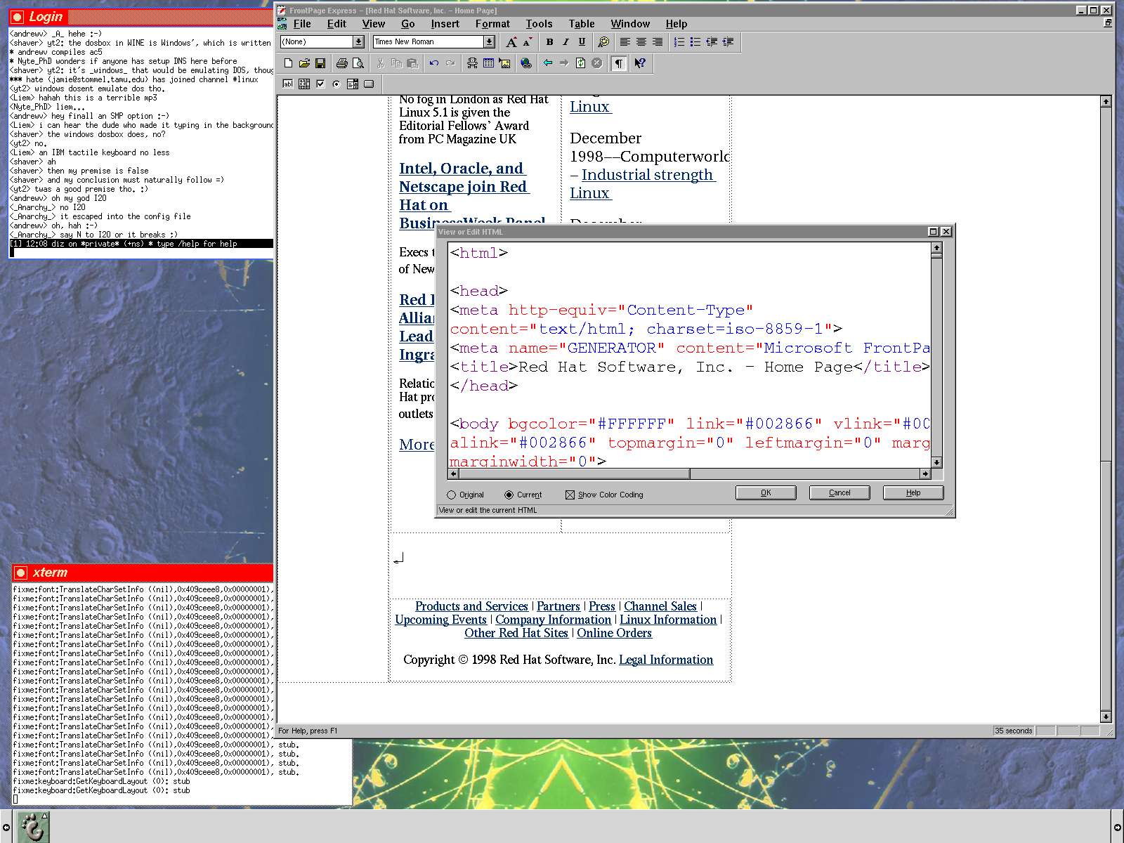Open the Text Color palette icon
Image resolution: width=1124 pixels, height=843 pixels.
point(603,42)
